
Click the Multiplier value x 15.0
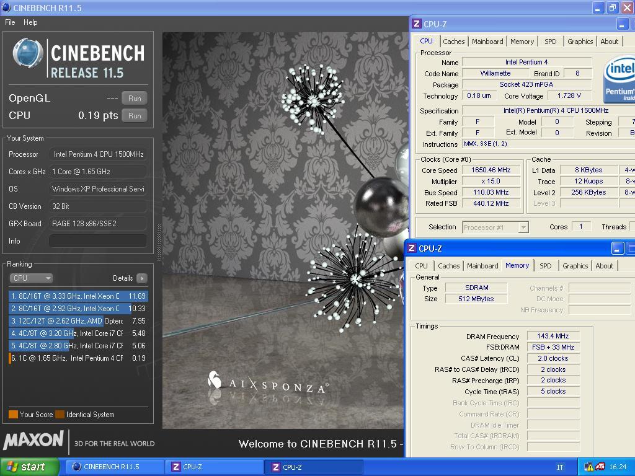pyautogui.click(x=491, y=182)
